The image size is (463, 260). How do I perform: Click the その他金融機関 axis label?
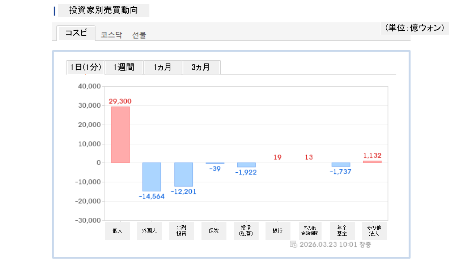pos(310,231)
